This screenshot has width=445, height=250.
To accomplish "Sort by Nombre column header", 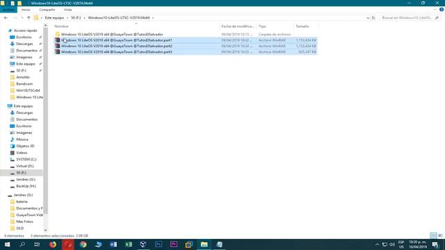I will [x=62, y=26].
